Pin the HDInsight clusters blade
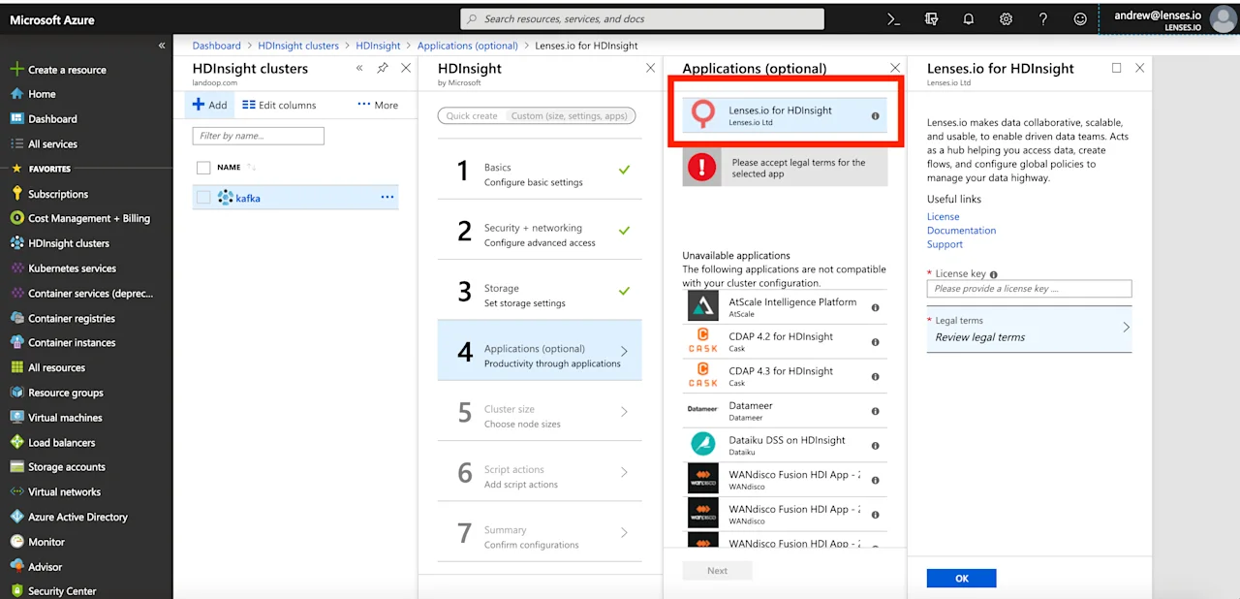 [383, 68]
